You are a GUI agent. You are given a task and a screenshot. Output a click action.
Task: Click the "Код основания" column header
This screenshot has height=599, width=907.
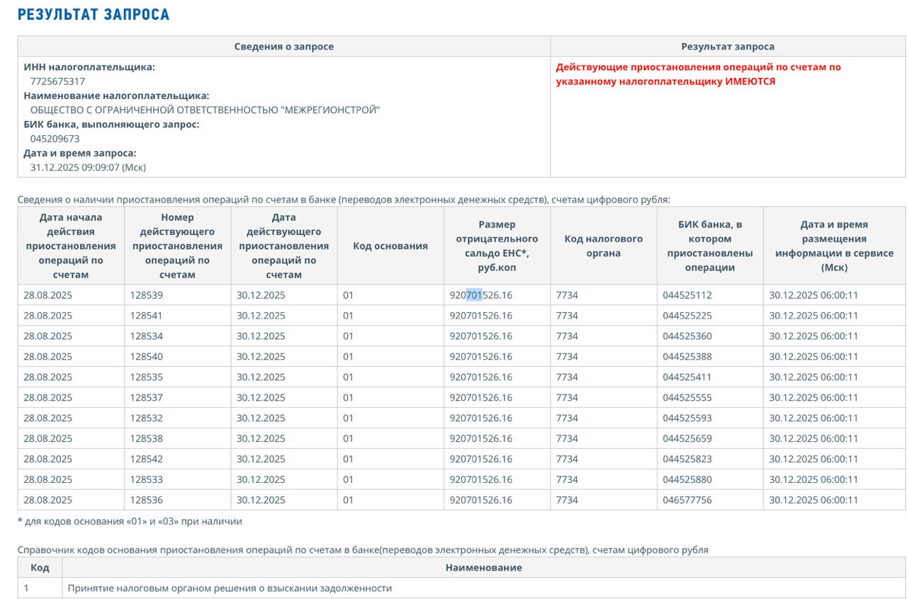point(390,246)
